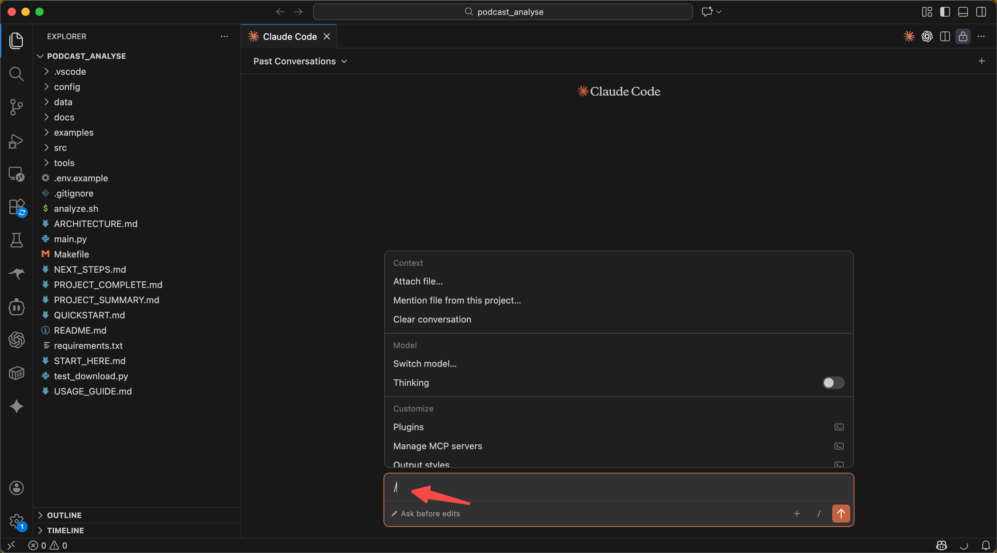Open the Search view in activity bar
Viewport: 997px width, 553px height.
pos(16,73)
